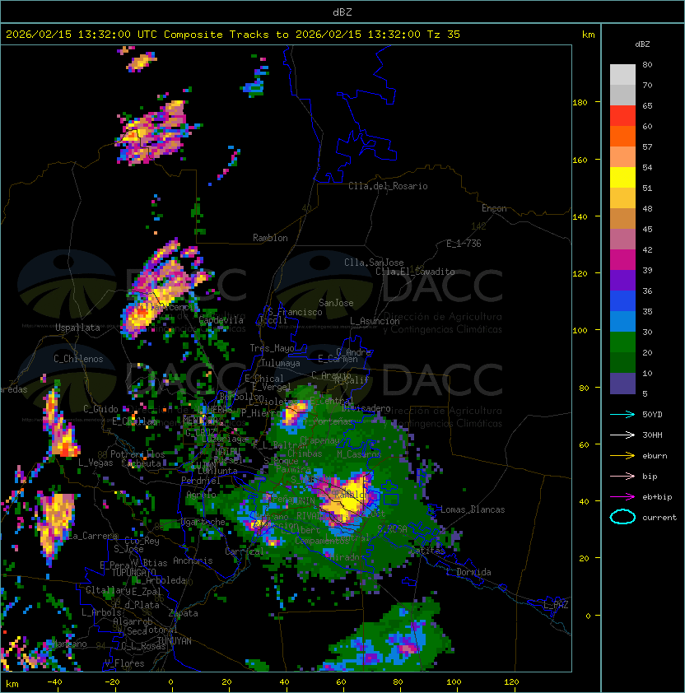This screenshot has width=685, height=693.
Task: Pick the green swatch between 30 and 20
Action: tap(622, 342)
